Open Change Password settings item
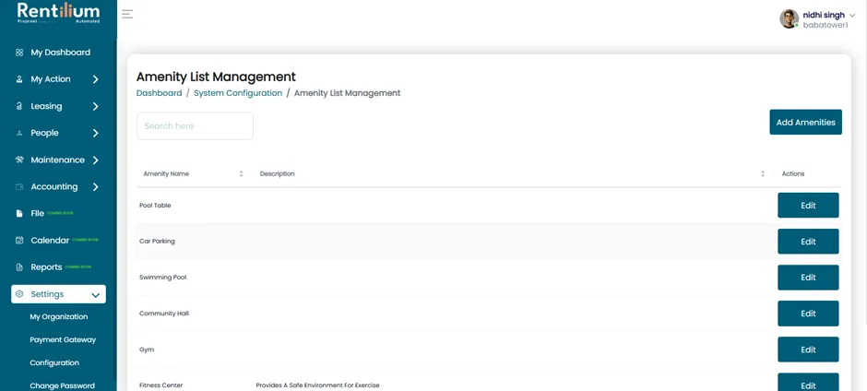 62,385
